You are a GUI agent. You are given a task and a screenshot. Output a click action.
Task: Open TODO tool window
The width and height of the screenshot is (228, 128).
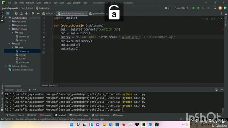32,115
